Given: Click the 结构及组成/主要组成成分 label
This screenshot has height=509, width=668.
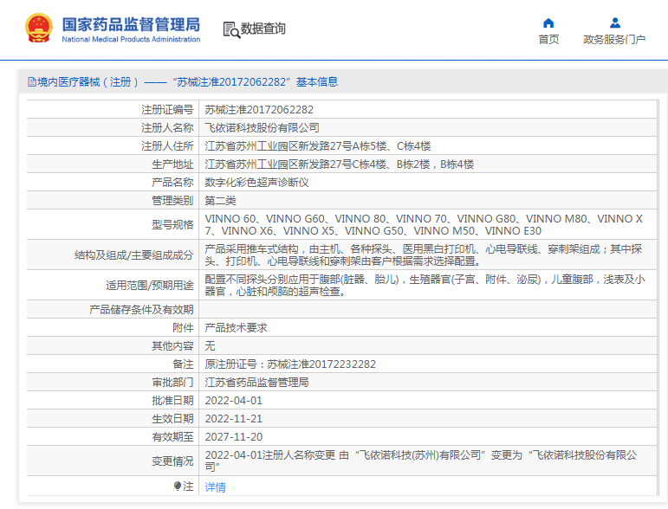Looking at the screenshot, I should point(133,254).
